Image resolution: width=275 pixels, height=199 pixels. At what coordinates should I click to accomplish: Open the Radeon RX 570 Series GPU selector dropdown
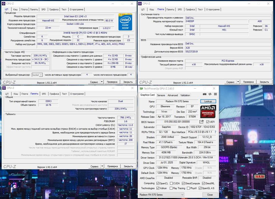161,195
